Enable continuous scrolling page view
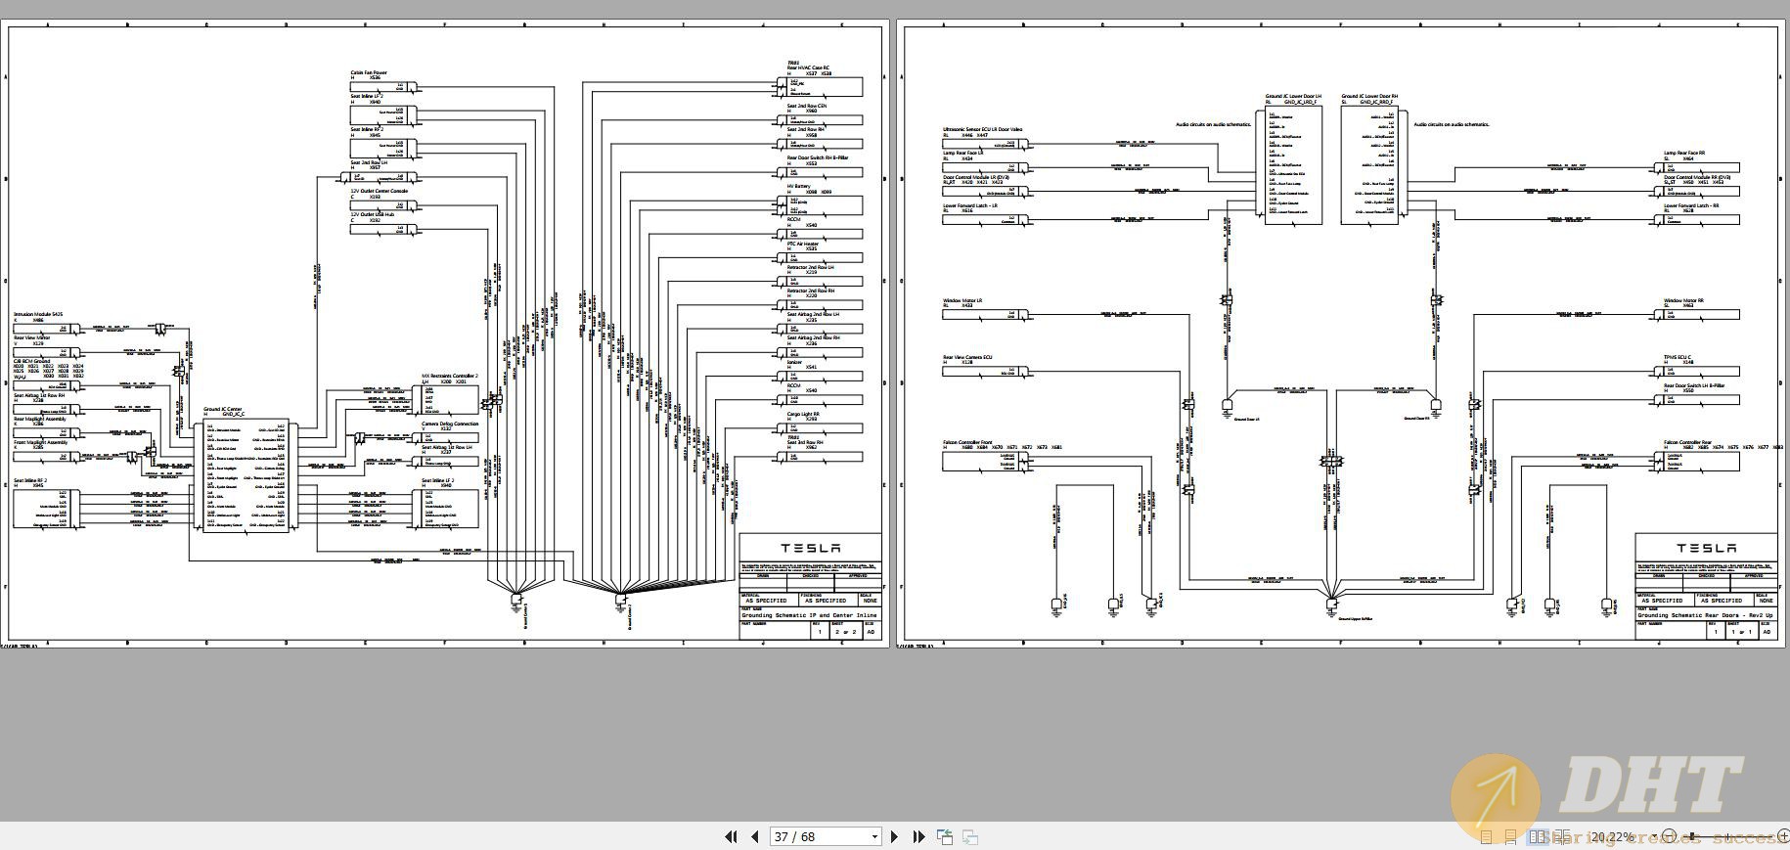The width and height of the screenshot is (1790, 850). coord(1511,837)
